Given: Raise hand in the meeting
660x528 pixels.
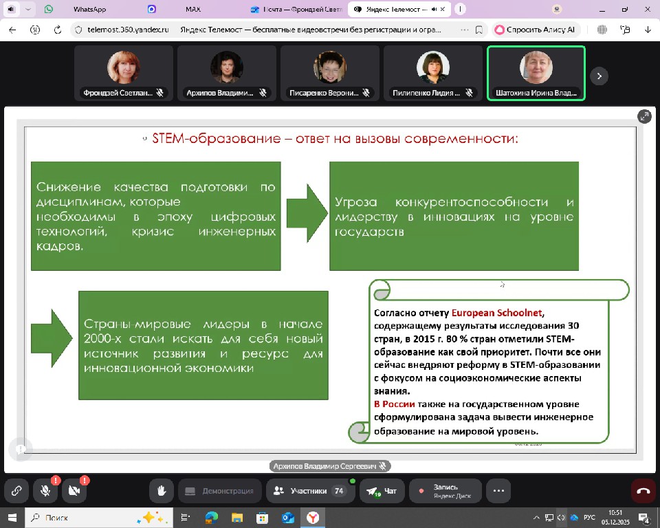Looking at the screenshot, I should 162,491.
